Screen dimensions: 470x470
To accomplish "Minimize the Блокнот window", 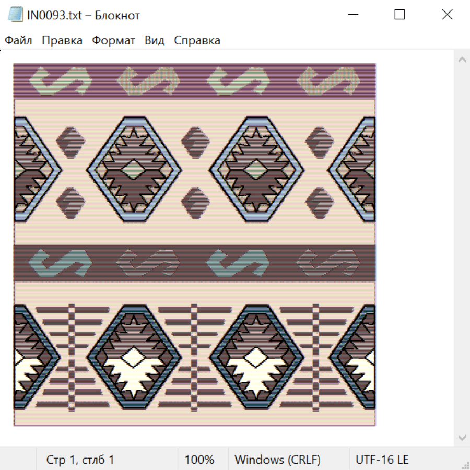I will (x=352, y=15).
